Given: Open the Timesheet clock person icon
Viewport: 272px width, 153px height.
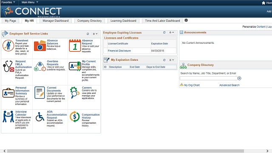Looking at the screenshot, I should tap(8, 45).
